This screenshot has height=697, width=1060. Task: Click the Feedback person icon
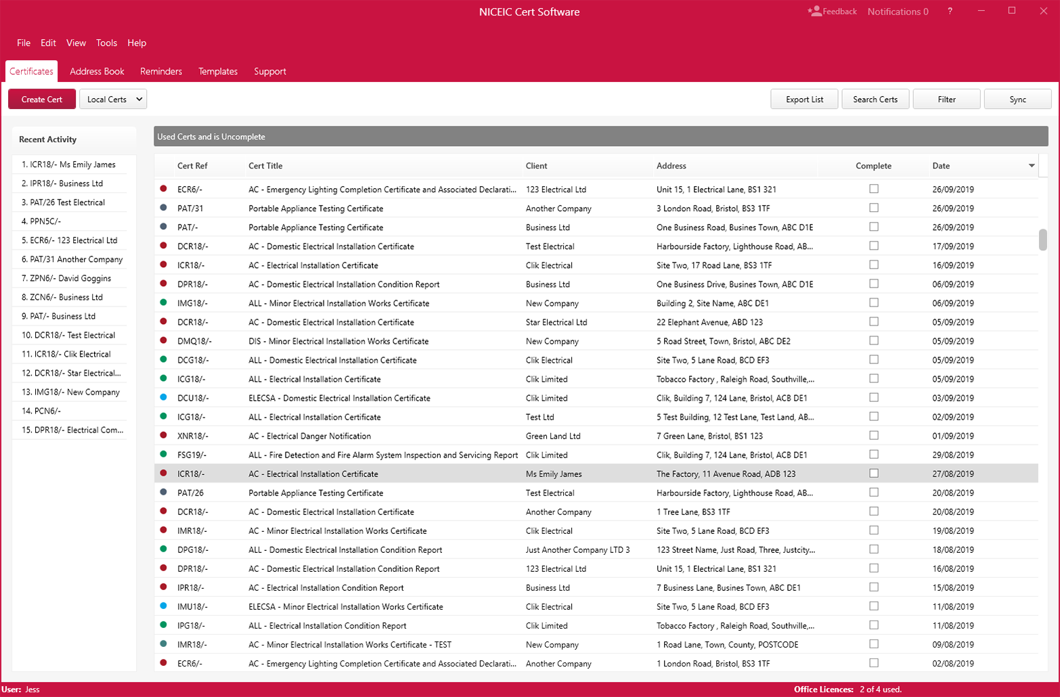[x=814, y=11]
